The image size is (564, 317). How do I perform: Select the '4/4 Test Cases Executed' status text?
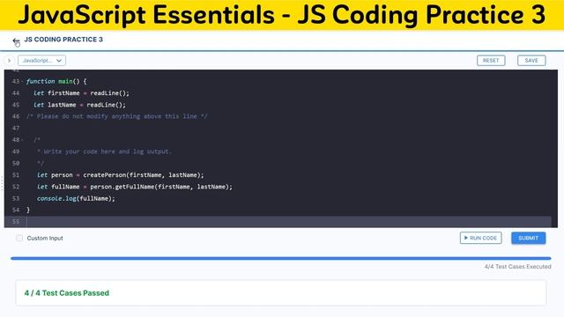point(517,267)
